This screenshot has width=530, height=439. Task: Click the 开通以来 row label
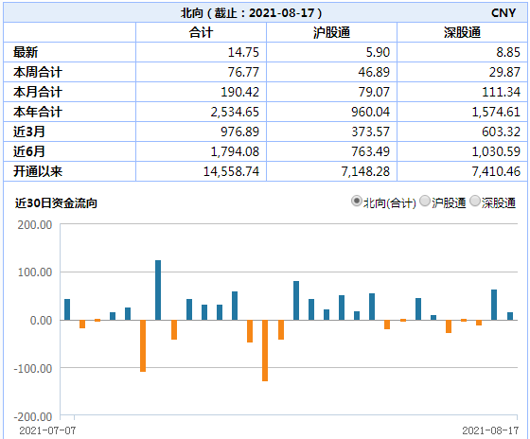click(38, 171)
